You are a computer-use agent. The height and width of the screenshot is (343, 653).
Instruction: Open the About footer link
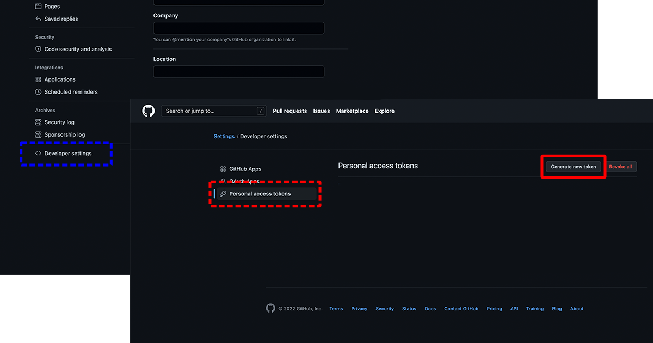[x=577, y=309]
